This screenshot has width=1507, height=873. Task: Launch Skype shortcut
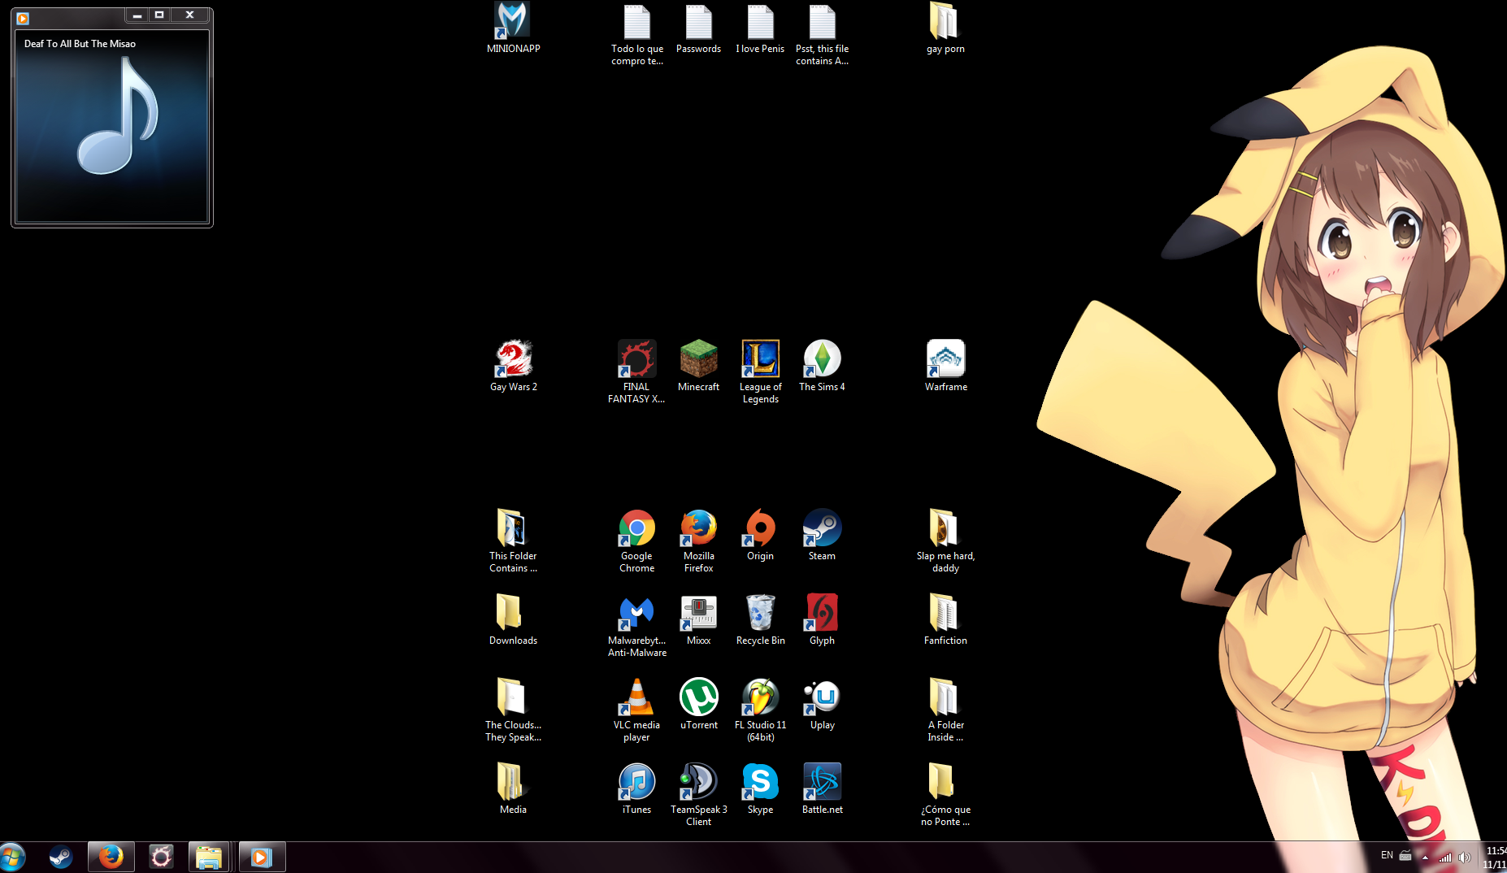pos(761,788)
